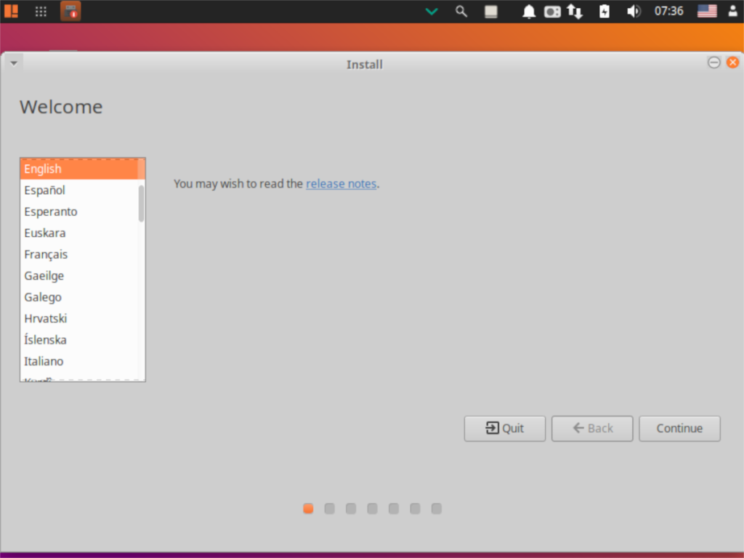Open the US keyboard layout flag menu
The width and height of the screenshot is (744, 558).
tap(705, 11)
